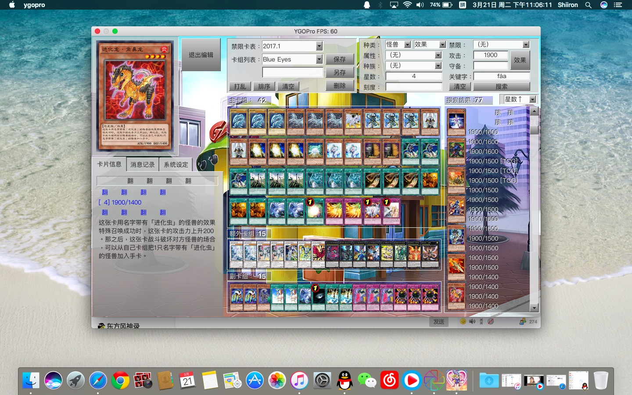The height and width of the screenshot is (395, 632).
Task: Select the first card in the main deck
Action: point(238,122)
